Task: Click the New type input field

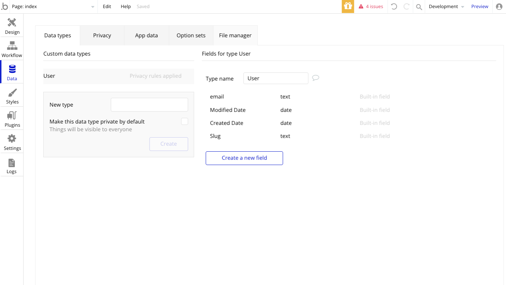Action: pyautogui.click(x=149, y=104)
